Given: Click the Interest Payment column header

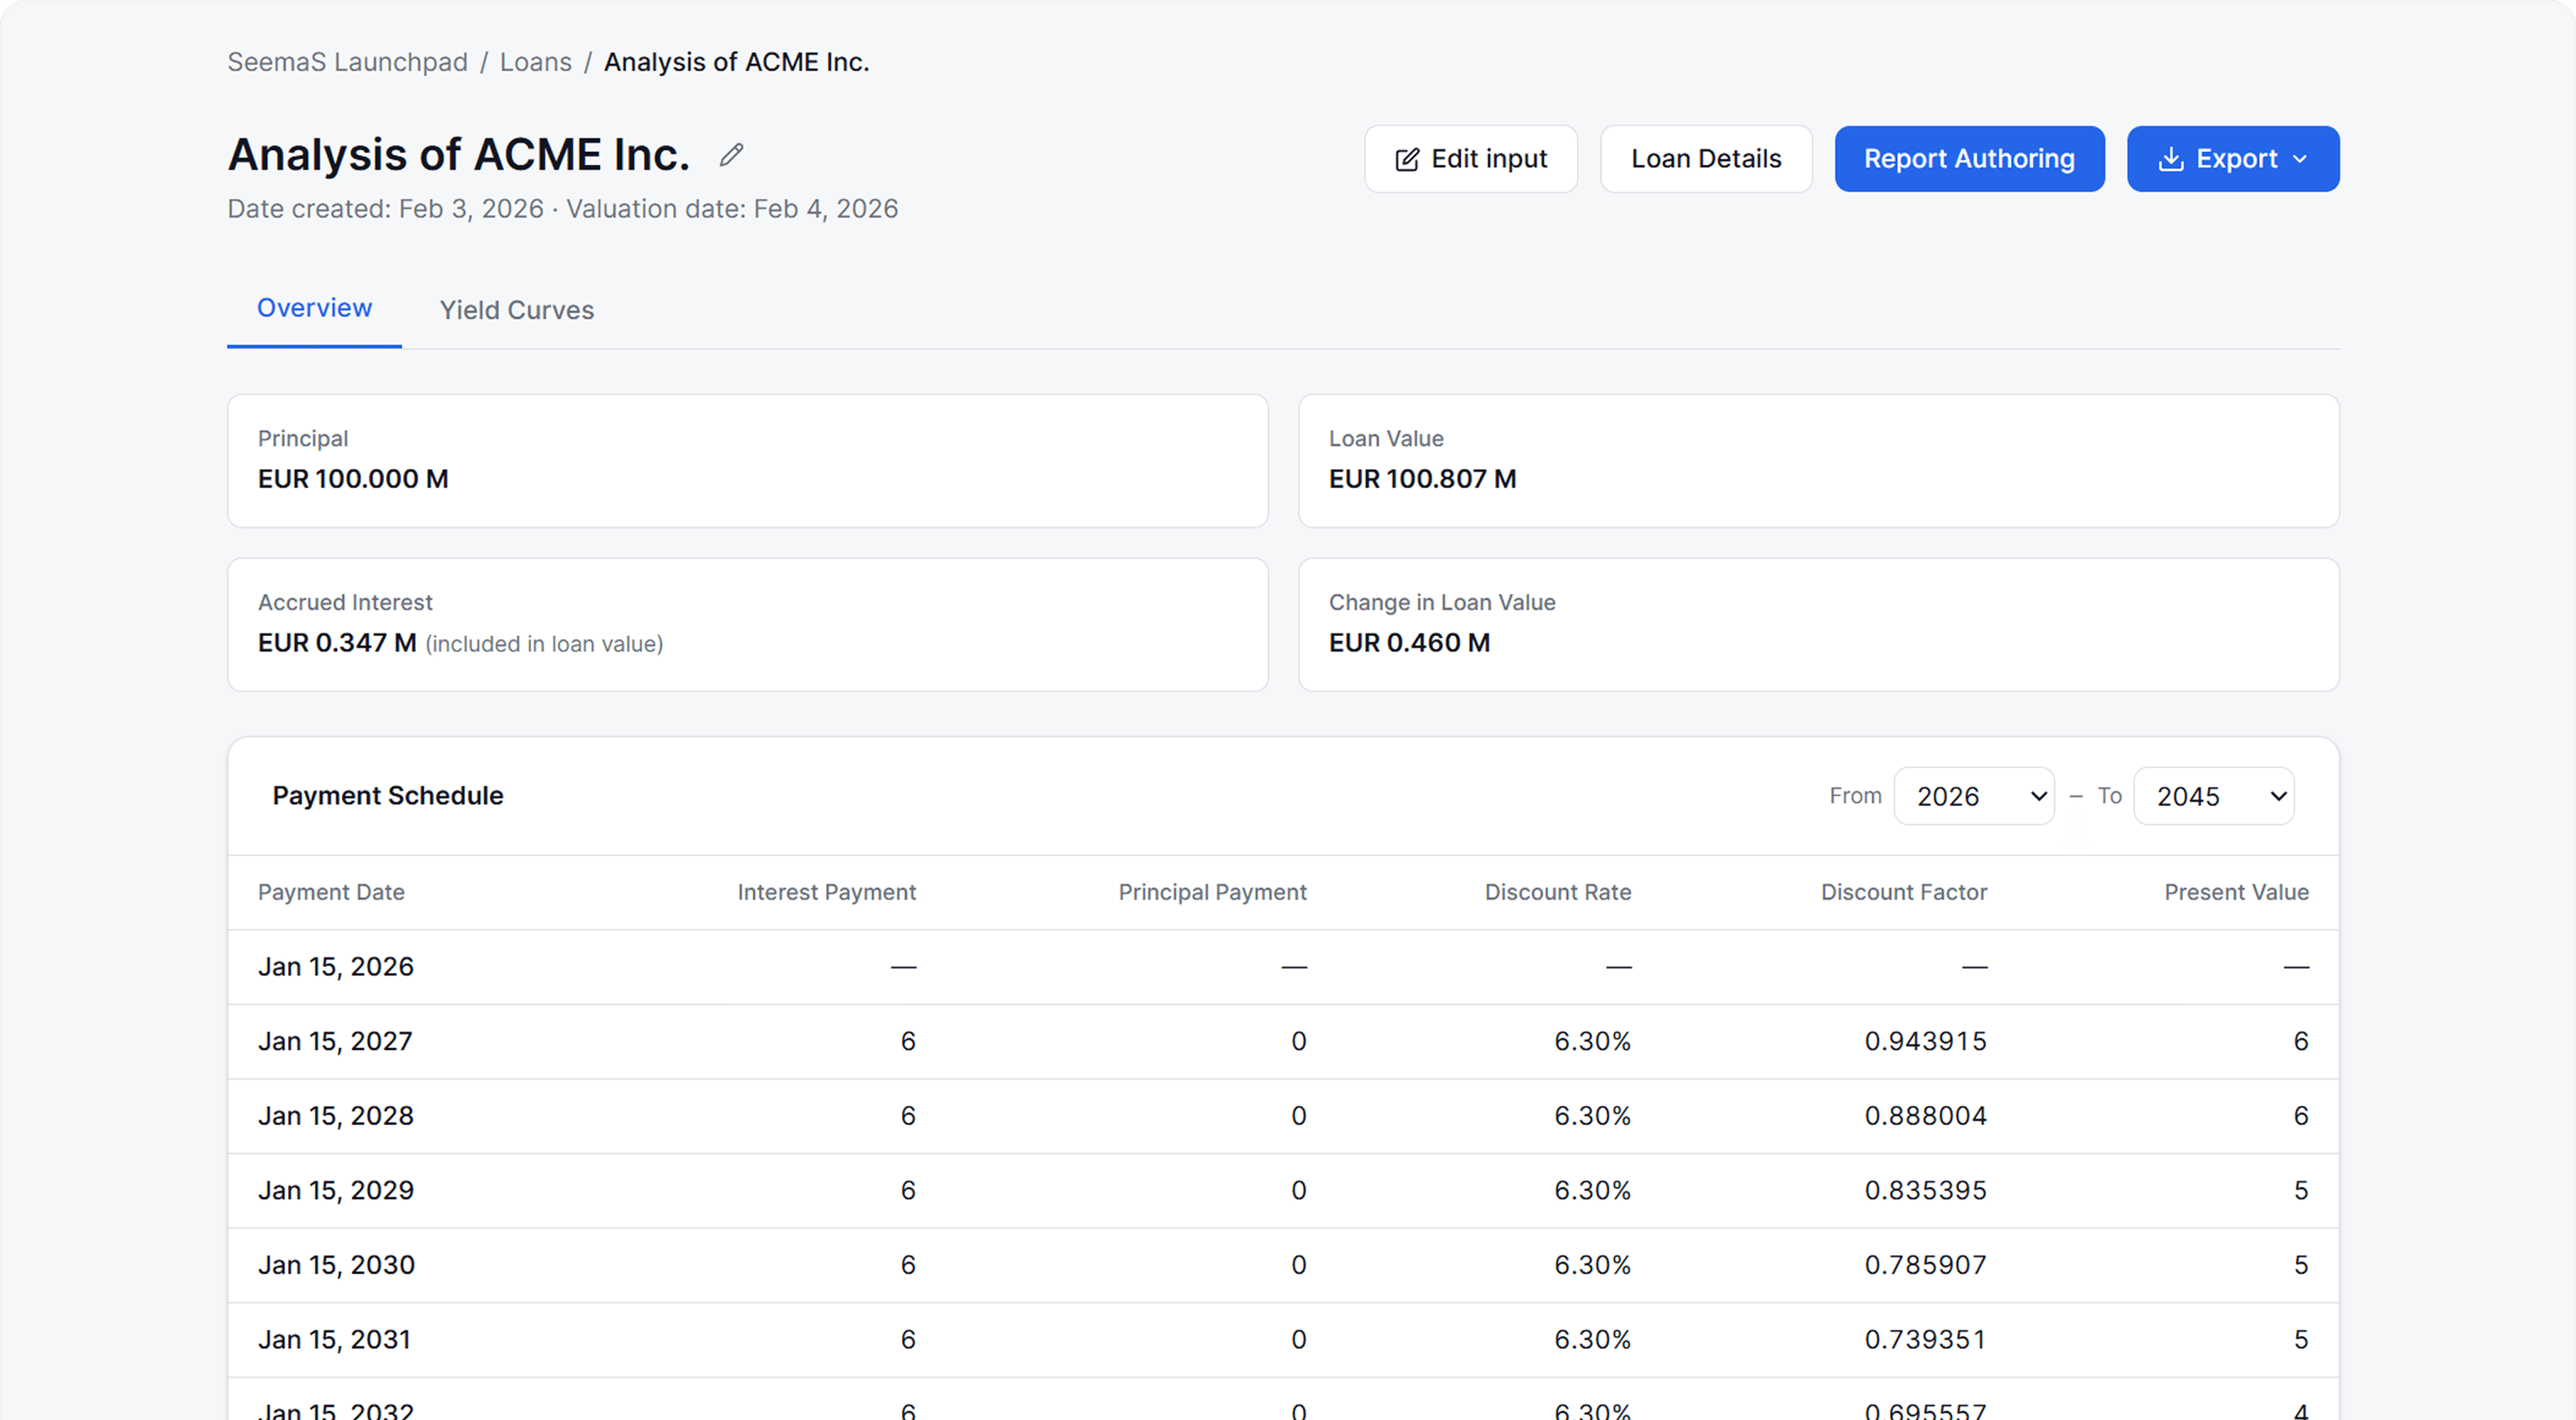Looking at the screenshot, I should tap(826, 892).
